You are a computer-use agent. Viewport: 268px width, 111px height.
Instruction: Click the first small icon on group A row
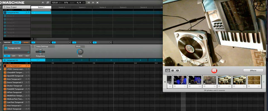point(27,12)
